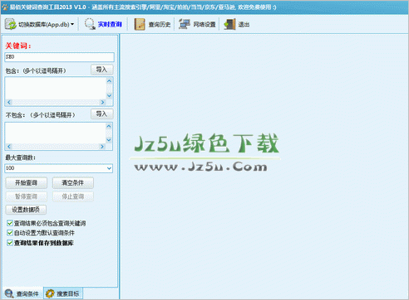Click the query history notebook icon
The height and width of the screenshot is (300, 409).
(140, 24)
